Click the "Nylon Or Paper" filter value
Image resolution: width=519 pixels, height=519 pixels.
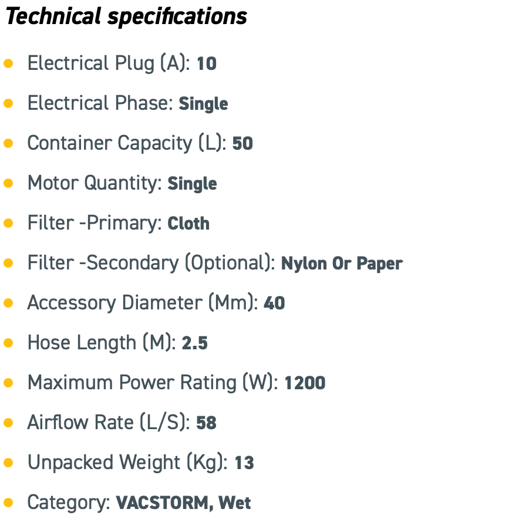pos(342,264)
